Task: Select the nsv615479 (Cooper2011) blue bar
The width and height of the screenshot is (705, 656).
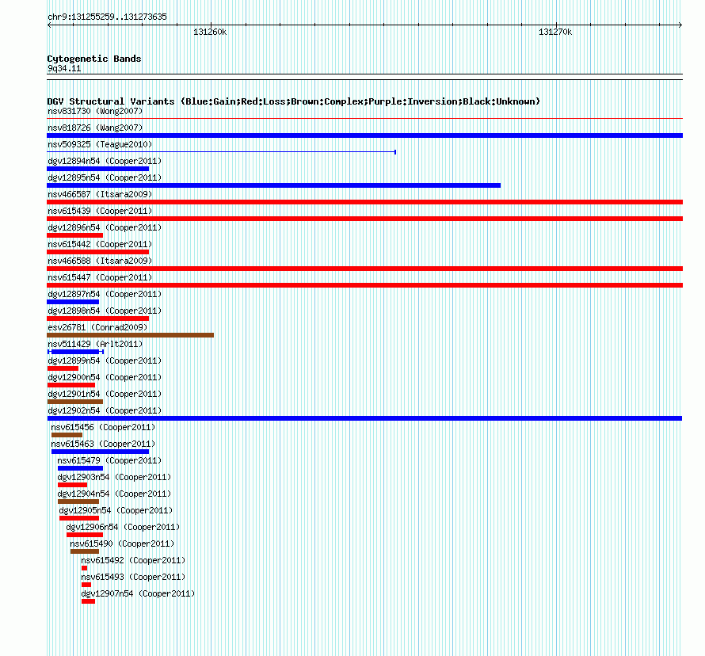Action: 81,468
